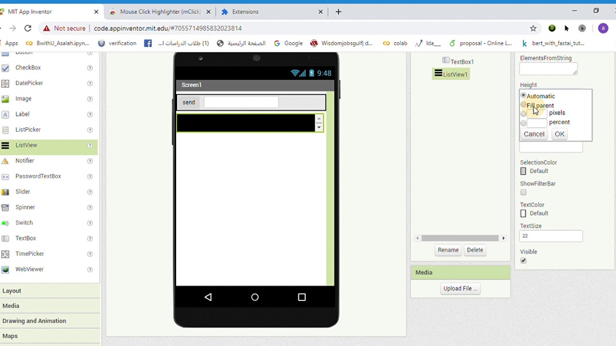The height and width of the screenshot is (346, 616).
Task: Click Cancel in height dialog
Action: [x=534, y=134]
